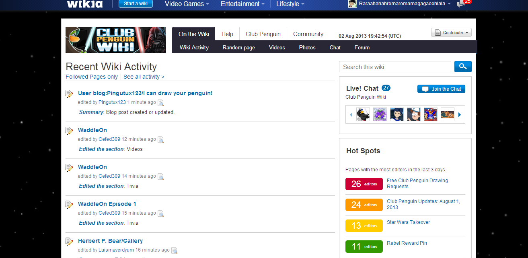This screenshot has width=528, height=258.
Task: Open Videos in the wiki submenu
Action: click(277, 47)
